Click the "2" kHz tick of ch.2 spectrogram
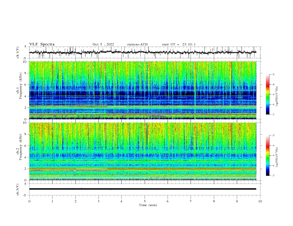 pos(26,169)
